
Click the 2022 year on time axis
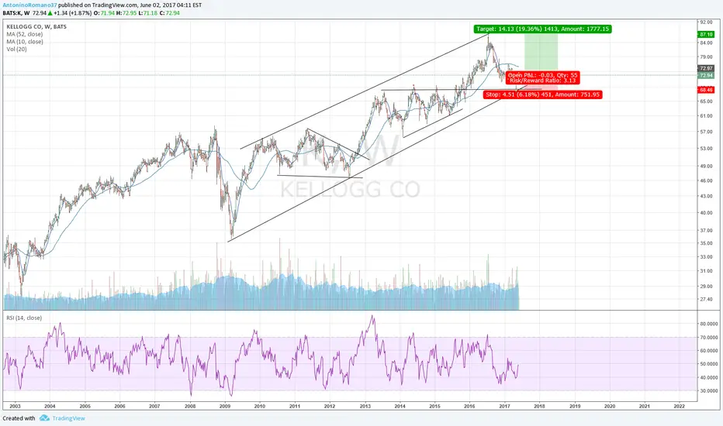tap(680, 406)
